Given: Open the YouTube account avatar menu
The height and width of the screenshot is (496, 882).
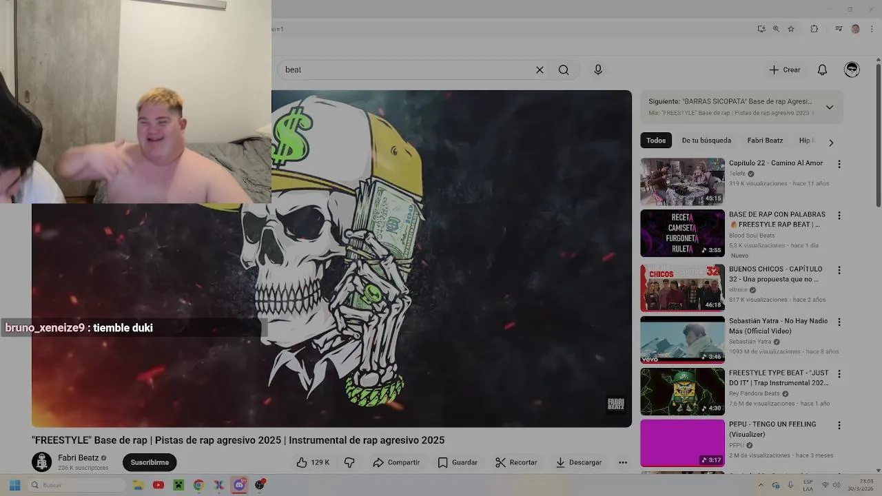Looking at the screenshot, I should (852, 69).
